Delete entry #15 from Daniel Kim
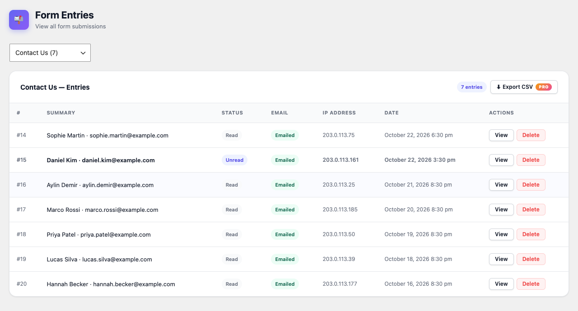 531,160
